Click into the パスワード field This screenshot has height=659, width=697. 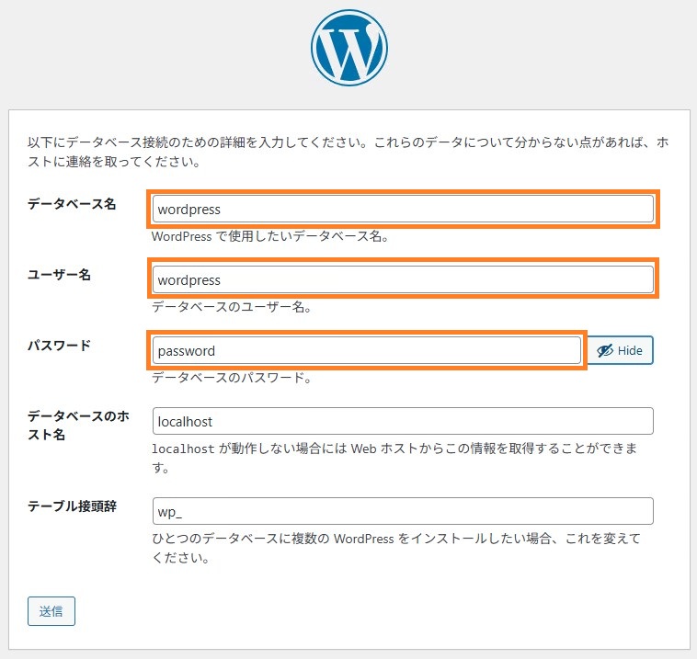click(367, 350)
